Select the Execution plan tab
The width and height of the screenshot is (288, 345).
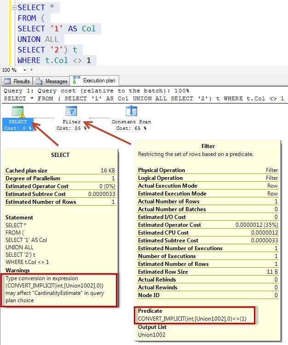(x=94, y=80)
